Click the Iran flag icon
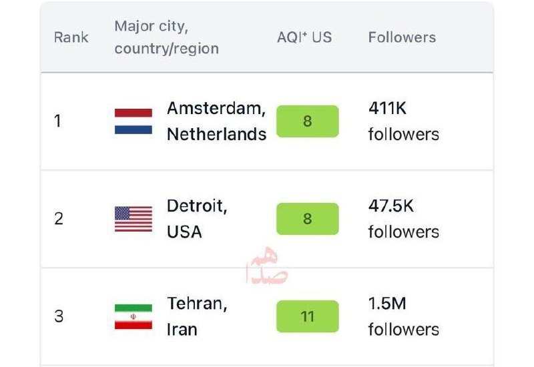The width and height of the screenshot is (534, 367). 133,316
